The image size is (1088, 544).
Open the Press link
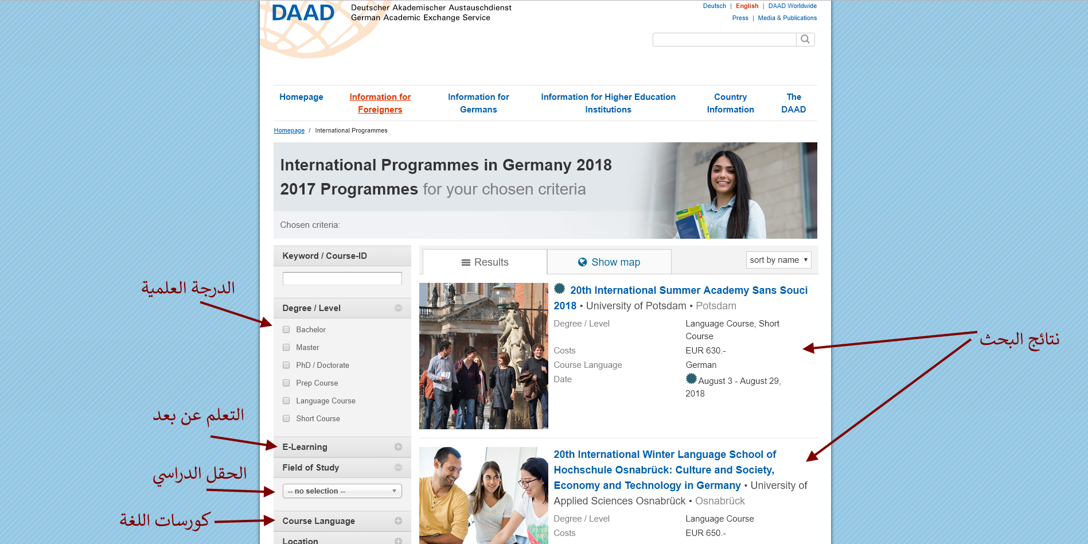(x=740, y=18)
